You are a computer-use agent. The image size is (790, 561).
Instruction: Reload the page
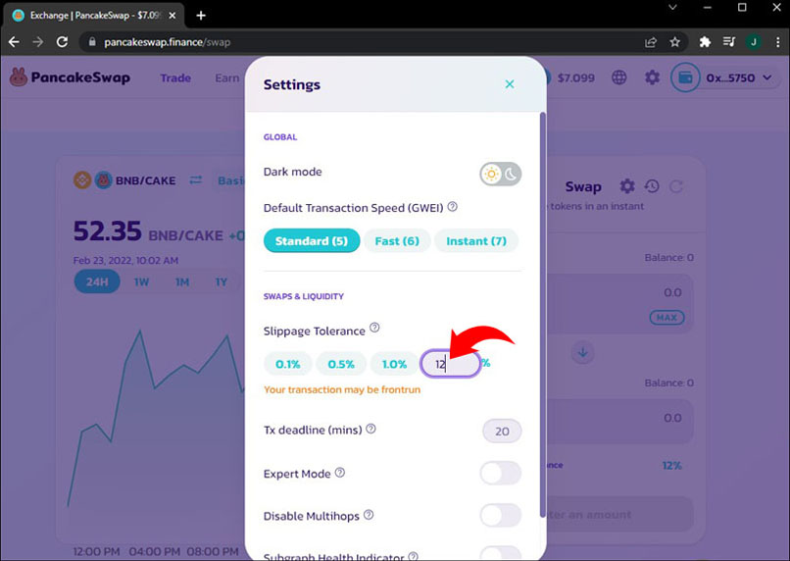coord(62,42)
